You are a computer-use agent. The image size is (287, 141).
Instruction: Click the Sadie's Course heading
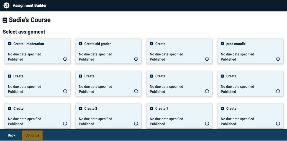click(30, 20)
